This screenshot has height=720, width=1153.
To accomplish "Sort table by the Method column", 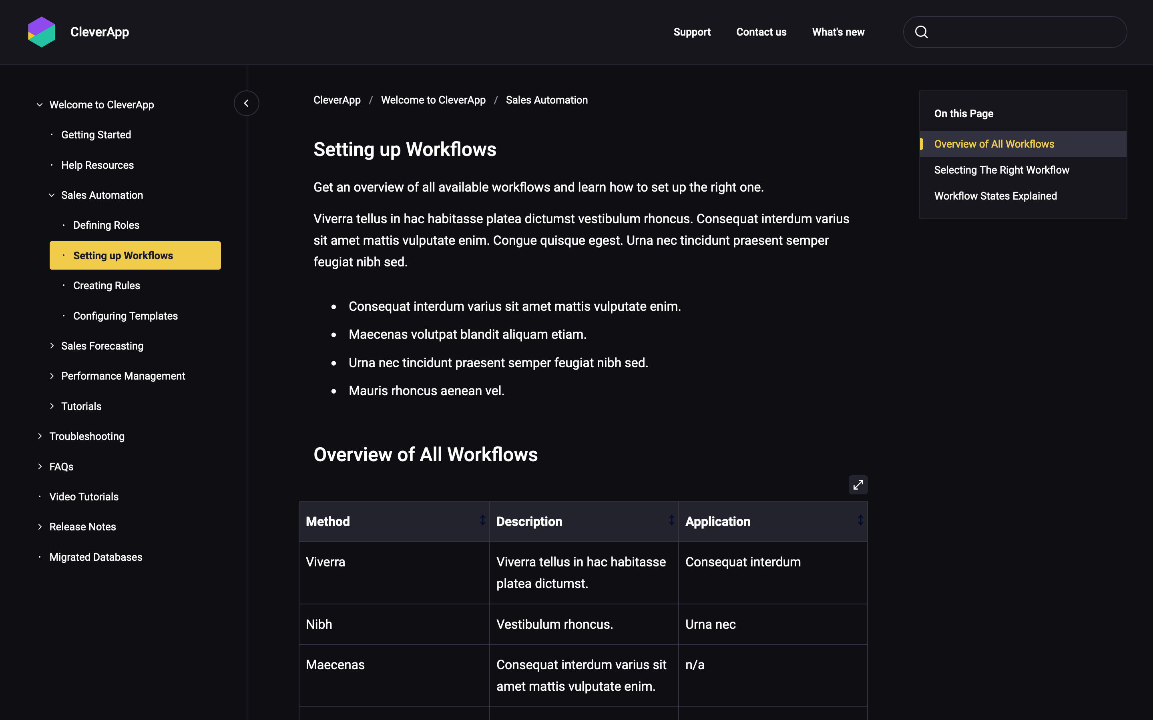I will pyautogui.click(x=482, y=520).
